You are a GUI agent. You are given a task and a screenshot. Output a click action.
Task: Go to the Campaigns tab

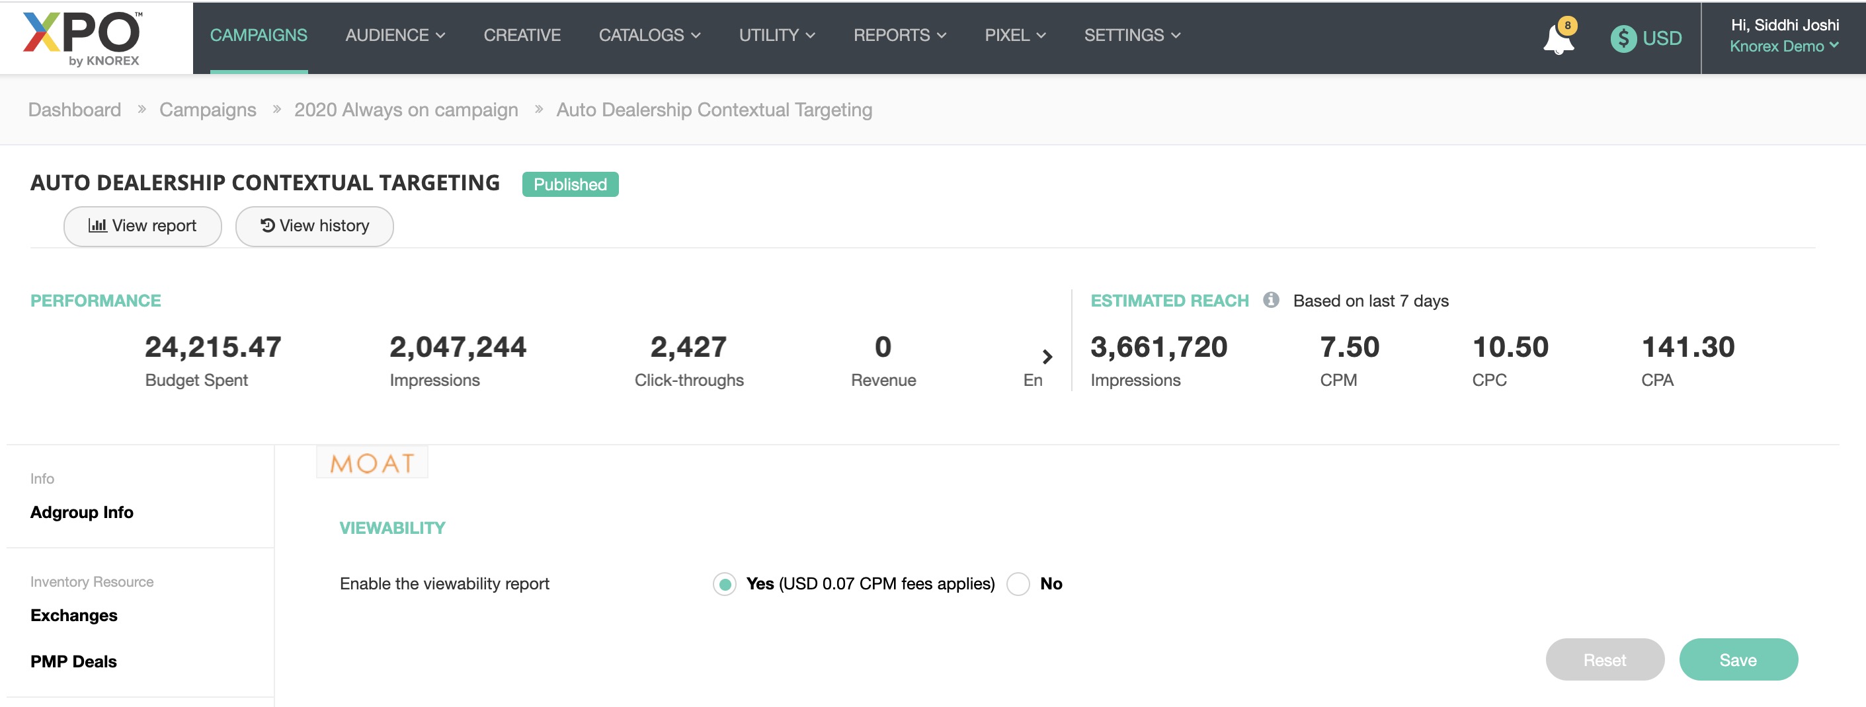pos(259,36)
